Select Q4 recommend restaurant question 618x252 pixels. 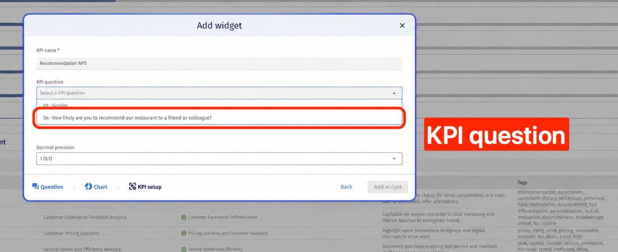pyautogui.click(x=220, y=118)
